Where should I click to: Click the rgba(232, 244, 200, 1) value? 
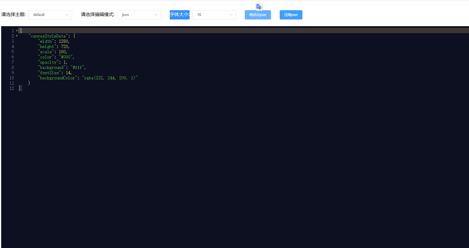point(110,78)
